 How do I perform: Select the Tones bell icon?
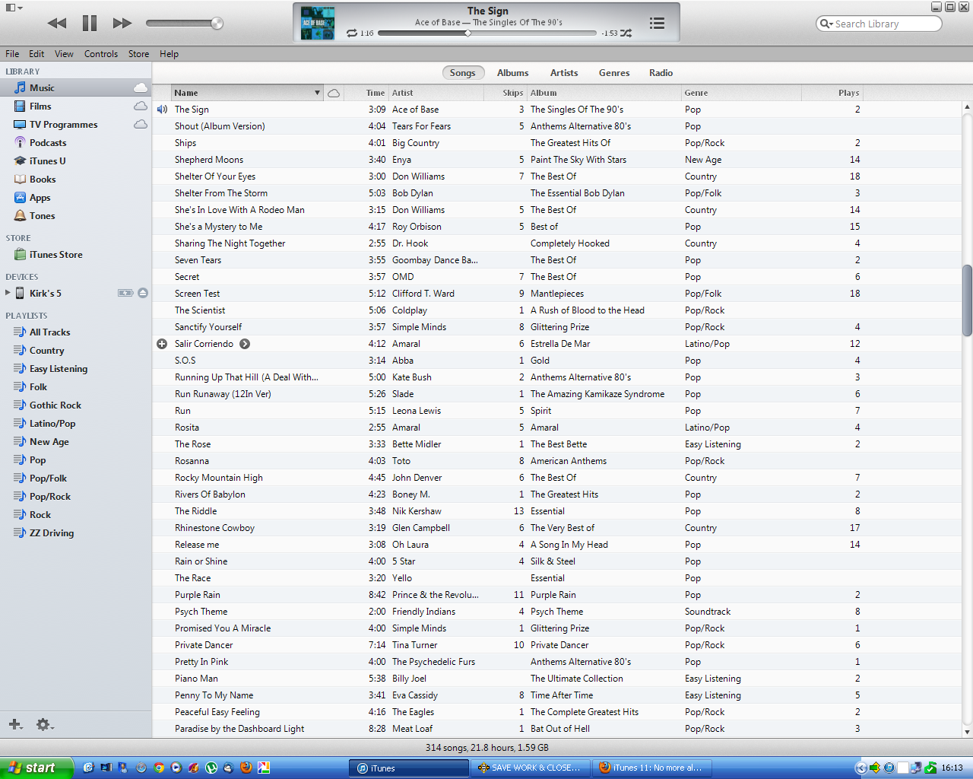(x=20, y=216)
